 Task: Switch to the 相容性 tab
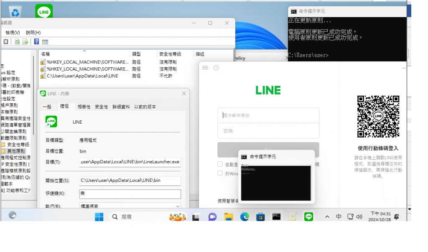tap(84, 107)
